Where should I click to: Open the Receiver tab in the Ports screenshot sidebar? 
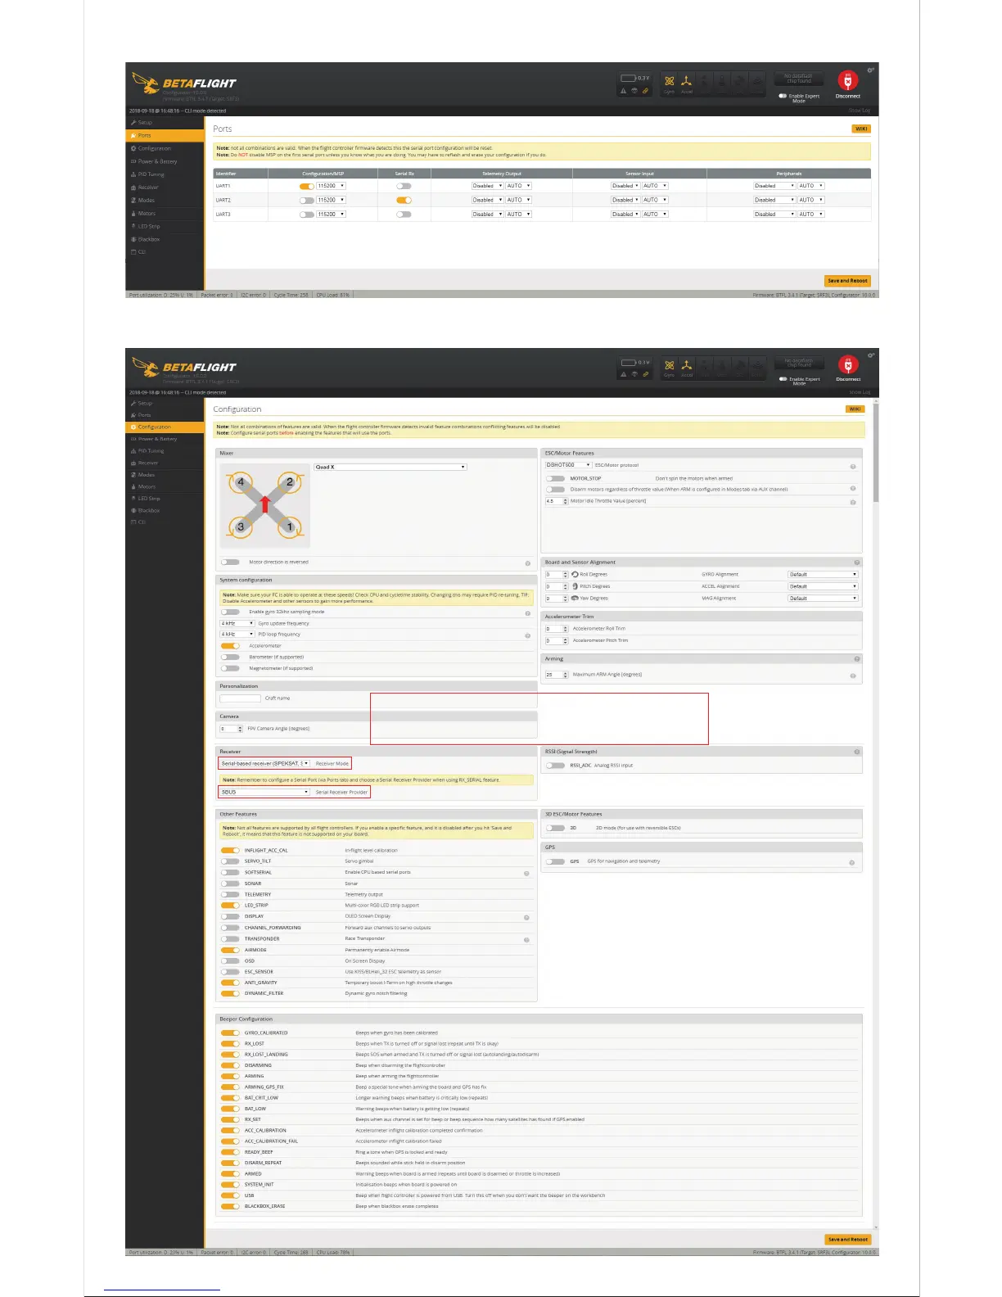tap(165, 188)
